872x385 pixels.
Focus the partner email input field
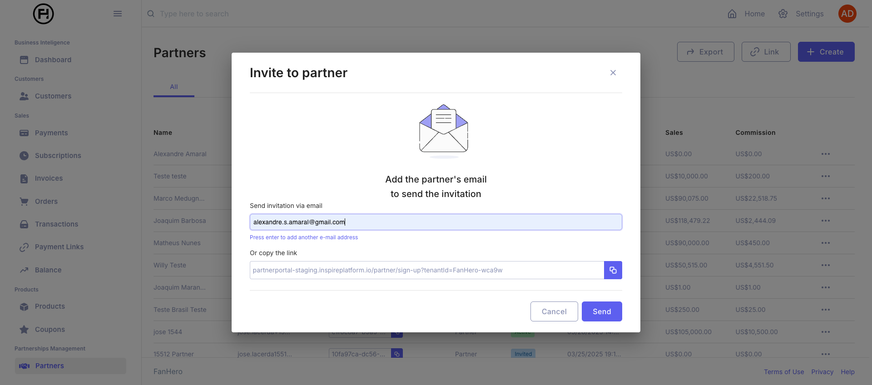point(436,222)
